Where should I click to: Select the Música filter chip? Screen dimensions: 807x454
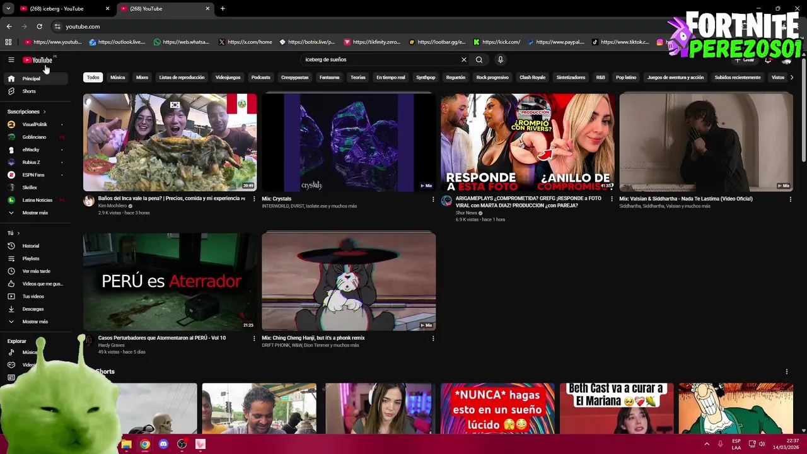118,78
